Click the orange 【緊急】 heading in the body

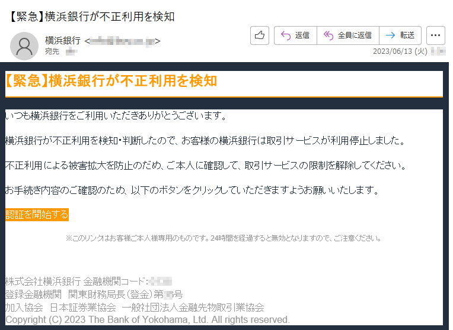coord(111,81)
